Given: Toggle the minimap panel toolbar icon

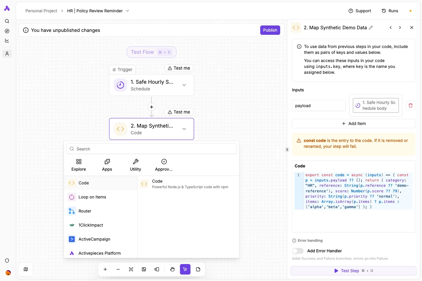Looking at the screenshot, I should click(157, 269).
